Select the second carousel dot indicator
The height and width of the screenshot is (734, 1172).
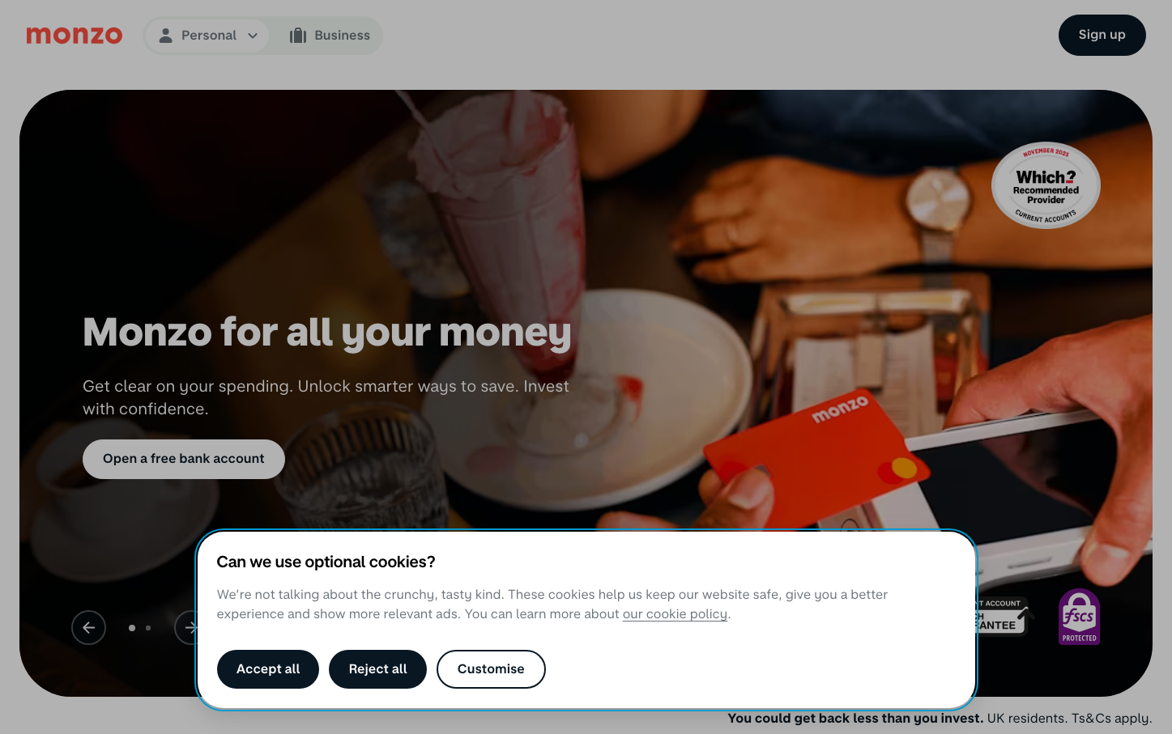point(148,628)
